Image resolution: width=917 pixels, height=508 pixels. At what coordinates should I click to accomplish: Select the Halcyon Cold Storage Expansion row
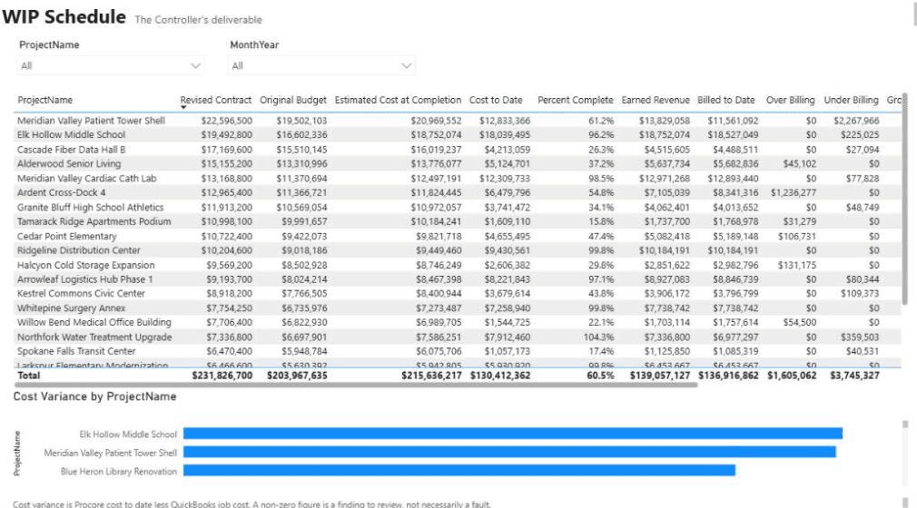(x=456, y=265)
